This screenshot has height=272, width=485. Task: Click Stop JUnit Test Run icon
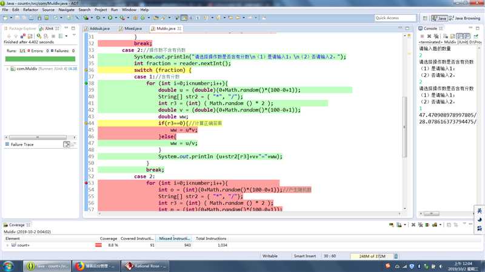point(53,36)
